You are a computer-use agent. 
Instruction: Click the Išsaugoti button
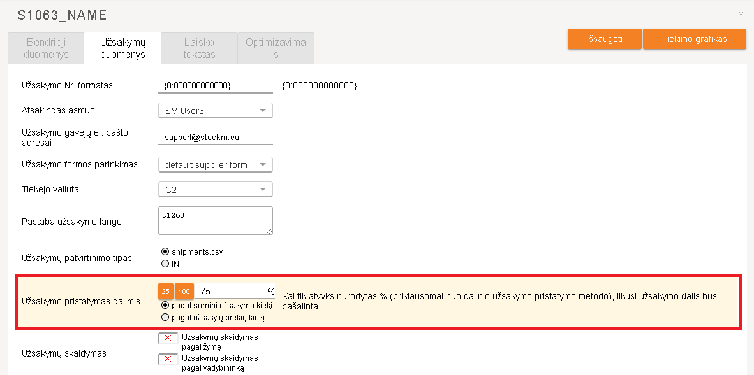coord(603,39)
